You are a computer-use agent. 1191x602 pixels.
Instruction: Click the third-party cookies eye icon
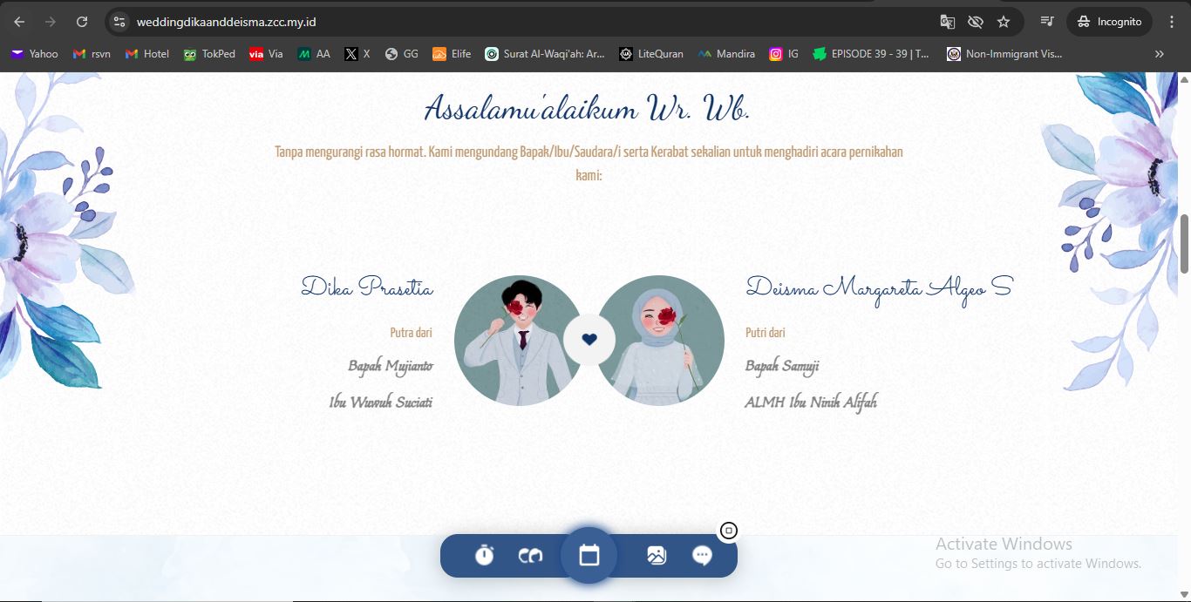[x=976, y=22]
